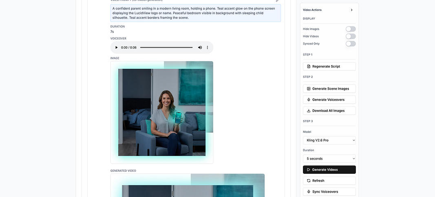Screen dimensions: 435x197
Task: Play the voiceover audio
Action: [x=117, y=48]
